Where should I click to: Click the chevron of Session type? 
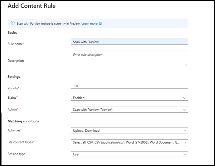[185, 154]
